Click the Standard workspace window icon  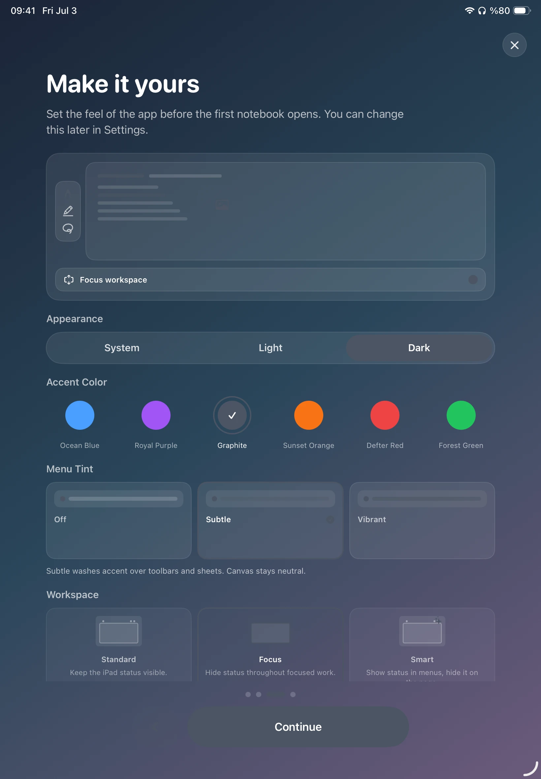[119, 631]
